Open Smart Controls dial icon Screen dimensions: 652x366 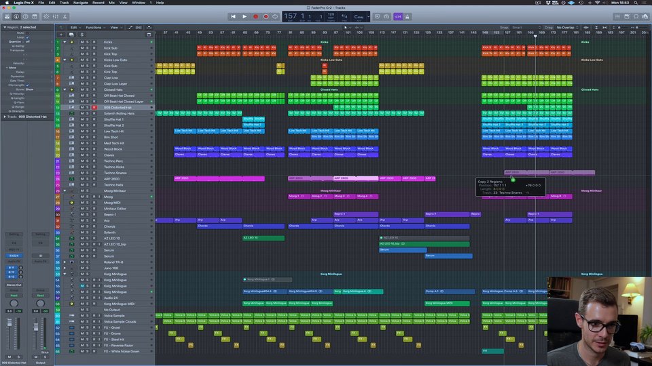click(x=46, y=16)
